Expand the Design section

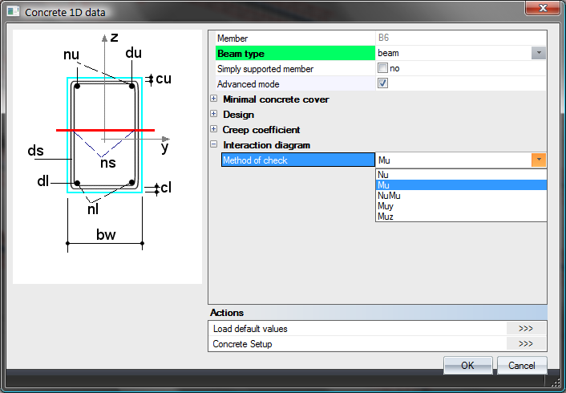tap(214, 115)
